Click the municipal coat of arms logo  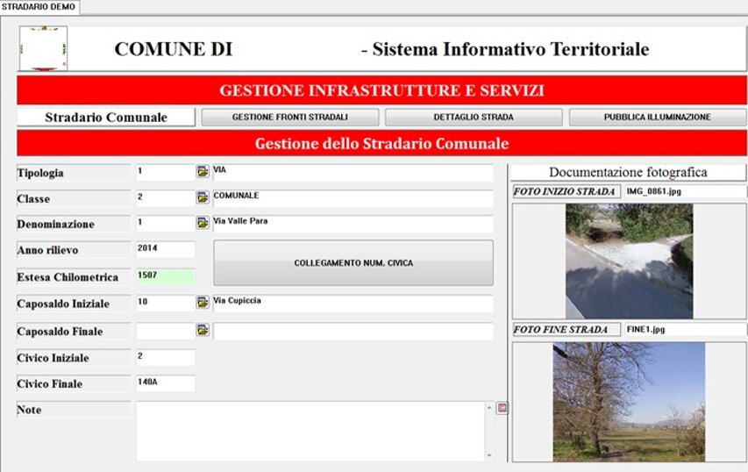43,48
